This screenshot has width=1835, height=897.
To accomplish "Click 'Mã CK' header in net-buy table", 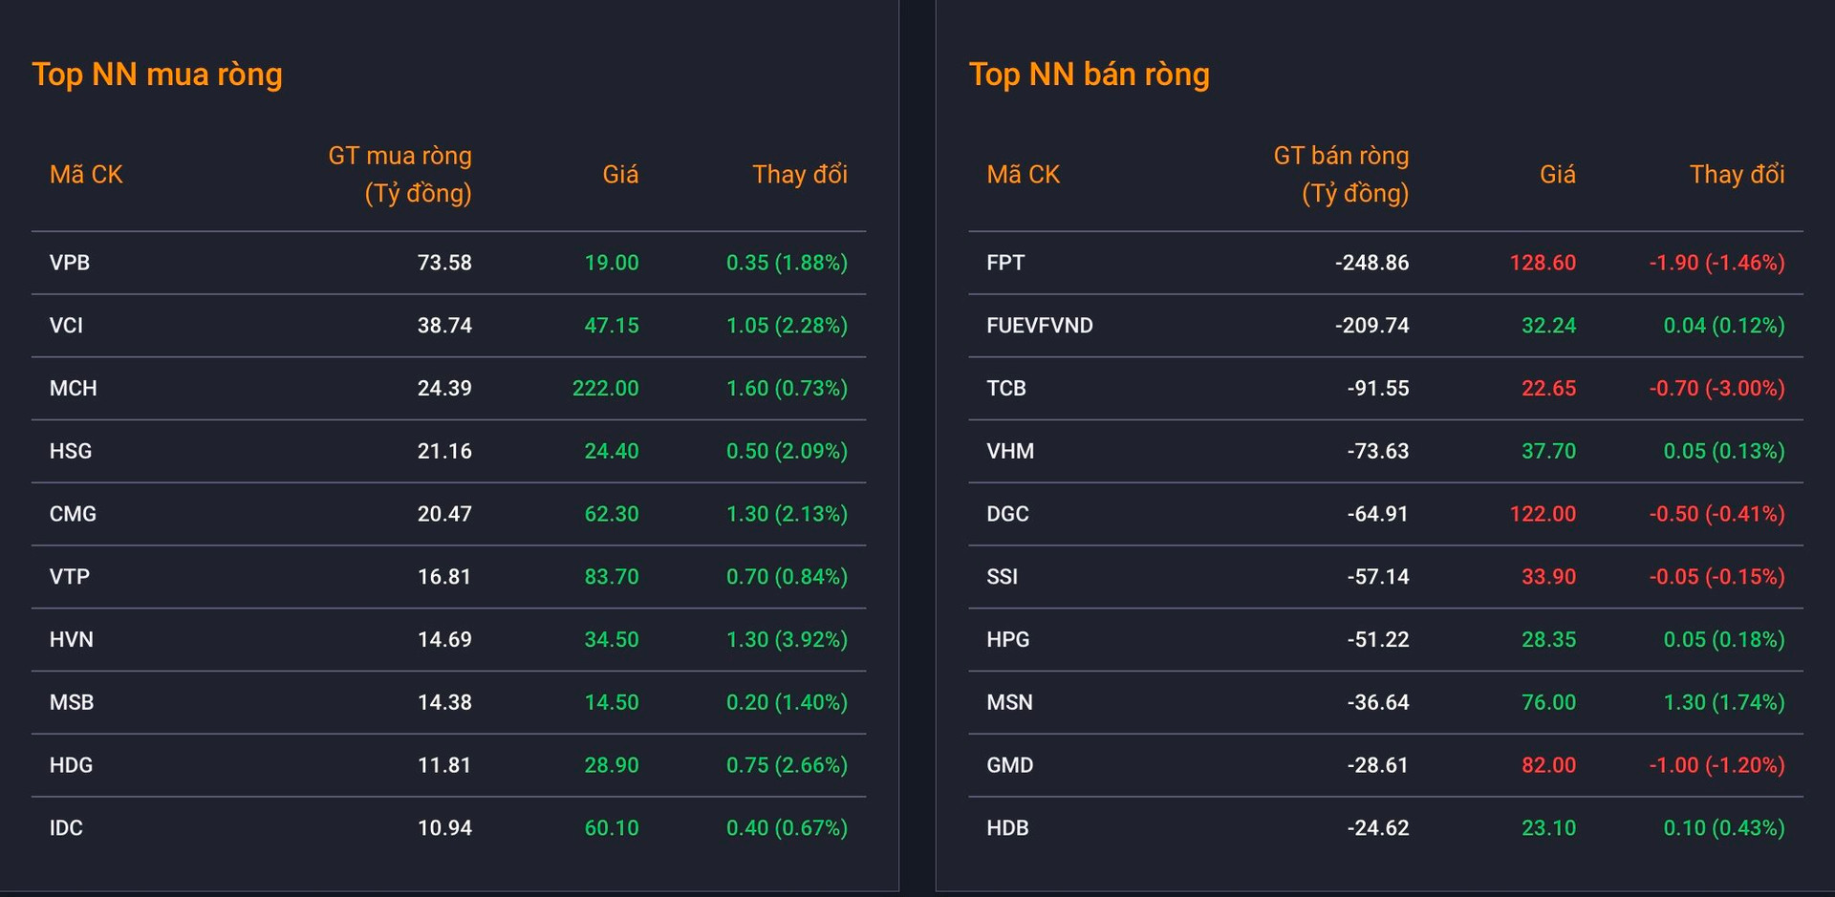I will (86, 175).
